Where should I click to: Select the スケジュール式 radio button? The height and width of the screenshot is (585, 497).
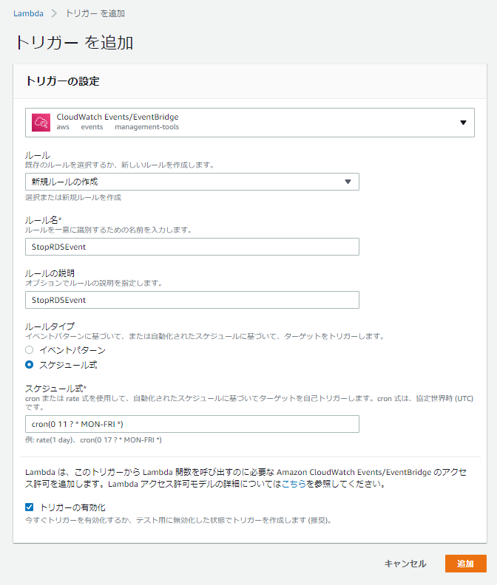(x=29, y=364)
